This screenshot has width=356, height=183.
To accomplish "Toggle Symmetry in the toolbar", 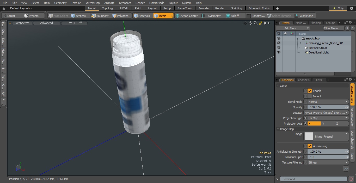I will point(212,16).
